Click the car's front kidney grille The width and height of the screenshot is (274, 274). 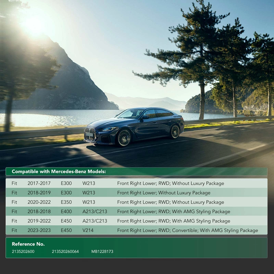(89, 134)
